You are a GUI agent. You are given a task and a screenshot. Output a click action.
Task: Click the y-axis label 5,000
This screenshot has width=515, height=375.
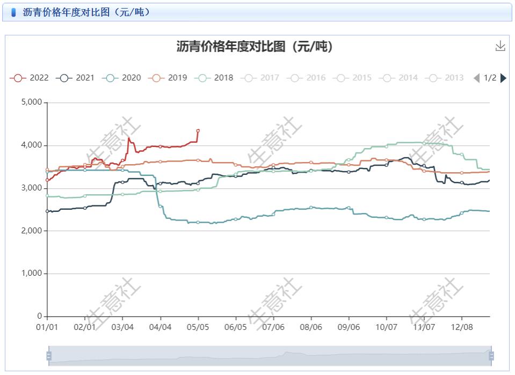pos(32,102)
